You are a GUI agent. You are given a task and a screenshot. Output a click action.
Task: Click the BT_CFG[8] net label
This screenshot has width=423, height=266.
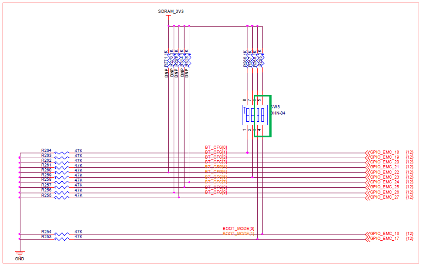[216, 187]
